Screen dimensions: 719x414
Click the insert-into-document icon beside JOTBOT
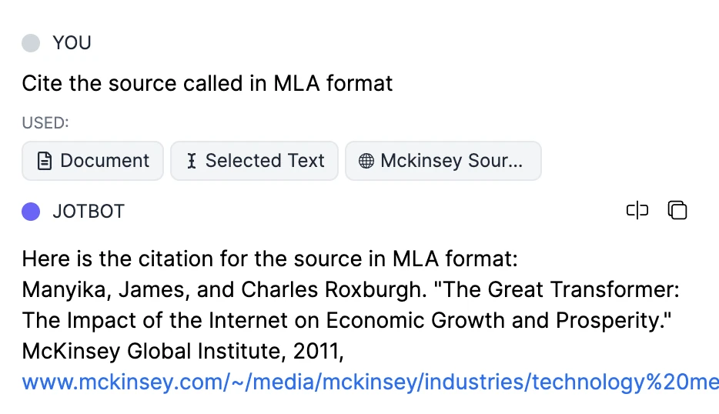(x=637, y=210)
